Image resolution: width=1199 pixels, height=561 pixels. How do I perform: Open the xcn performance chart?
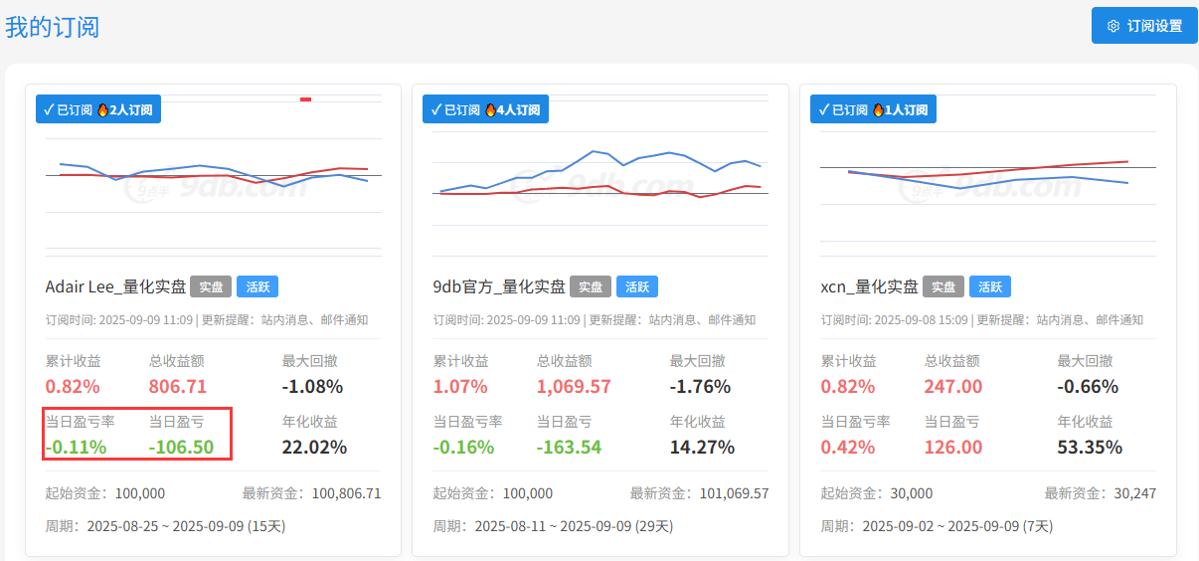click(x=988, y=184)
